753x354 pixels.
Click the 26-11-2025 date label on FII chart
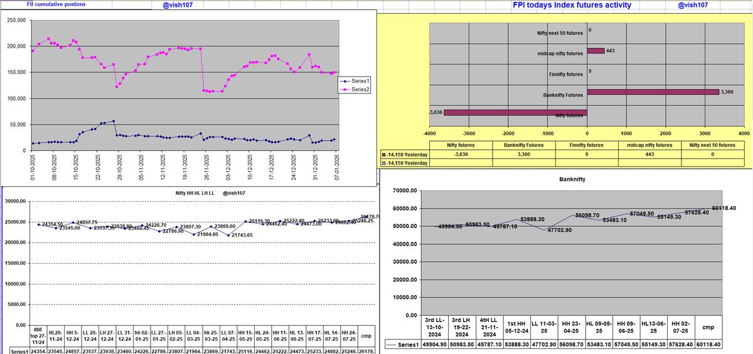click(205, 168)
